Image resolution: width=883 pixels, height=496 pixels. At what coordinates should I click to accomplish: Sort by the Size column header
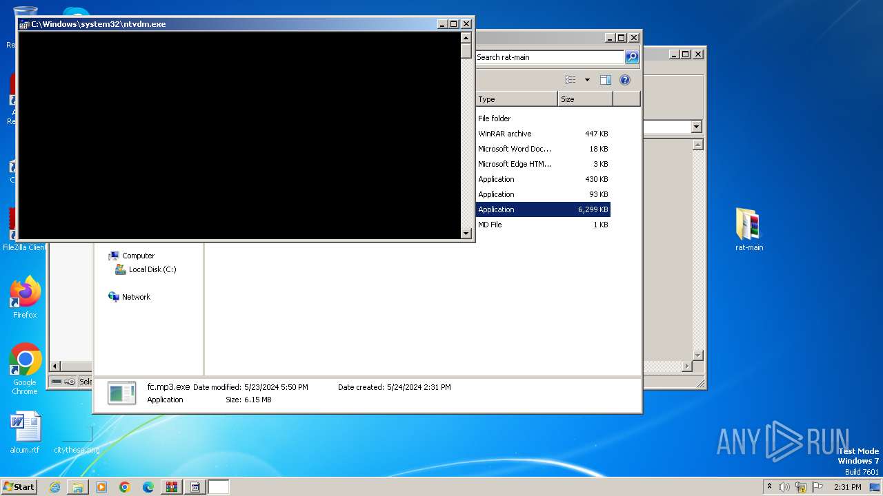(x=585, y=99)
